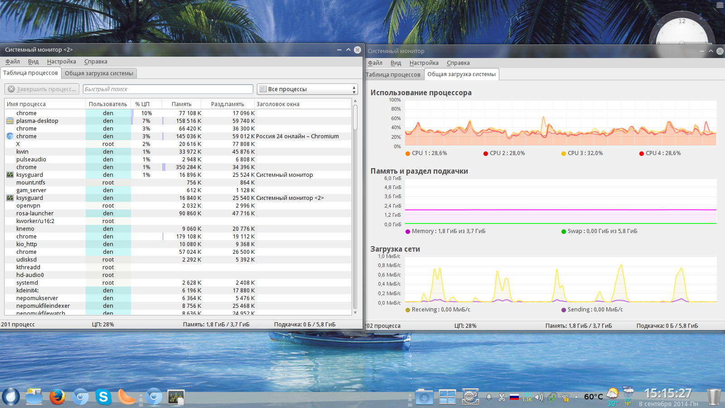This screenshot has height=408, width=725.
Task: Open the volume speaker tray icon
Action: 539,398
